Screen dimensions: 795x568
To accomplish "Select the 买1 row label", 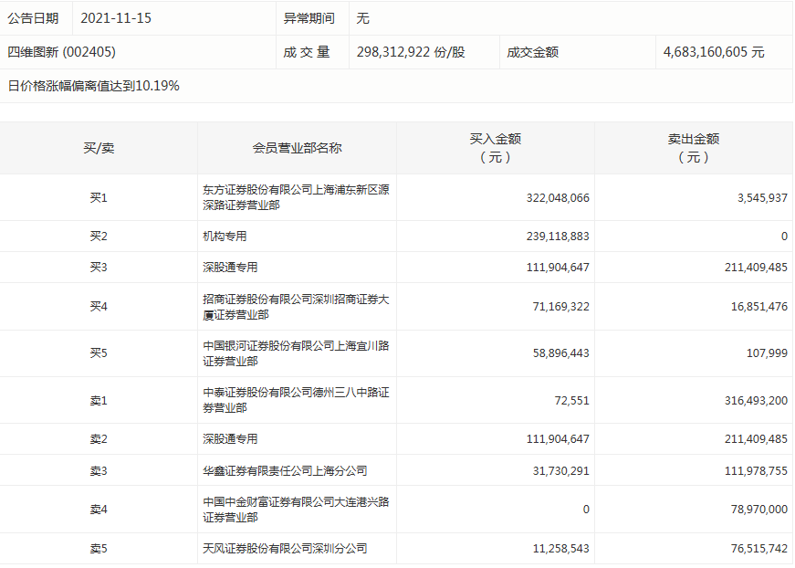I will [x=99, y=198].
